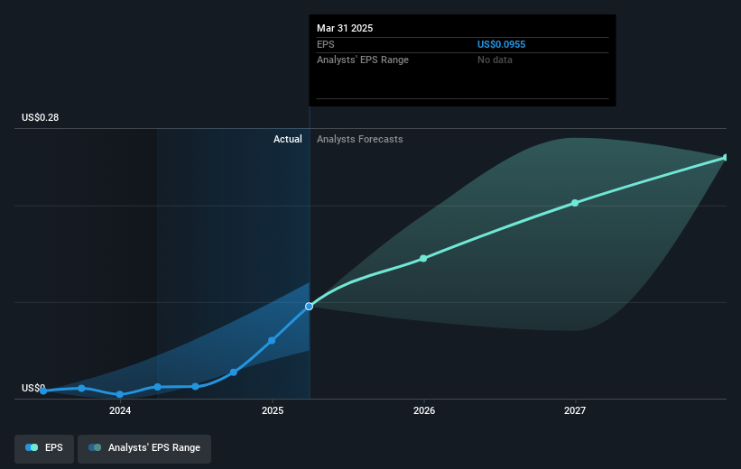Click the 2026 x-axis label
Screen dimensions: 741x469
click(424, 410)
